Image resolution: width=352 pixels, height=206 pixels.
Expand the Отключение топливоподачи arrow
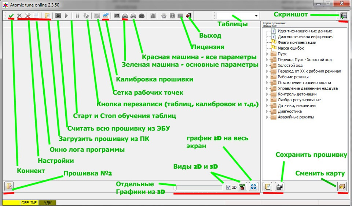[267, 83]
